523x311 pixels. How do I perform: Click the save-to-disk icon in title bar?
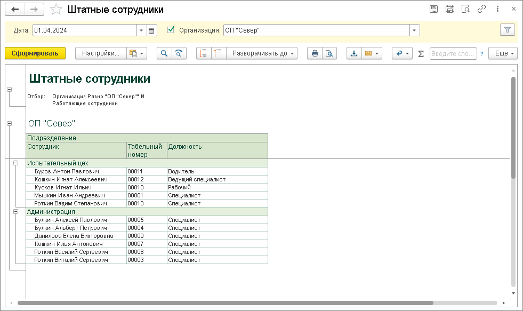(x=433, y=9)
